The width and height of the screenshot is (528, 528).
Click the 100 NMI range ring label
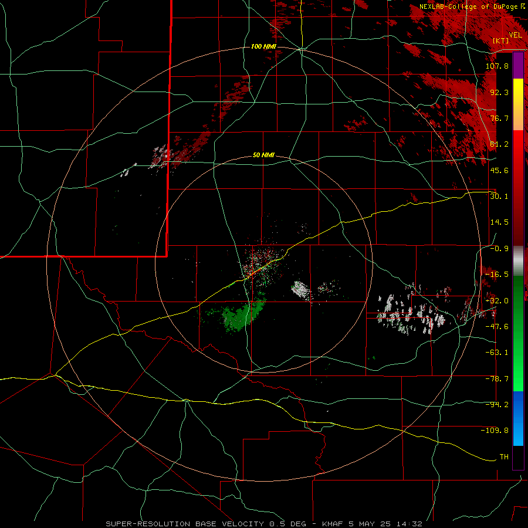[x=263, y=46]
